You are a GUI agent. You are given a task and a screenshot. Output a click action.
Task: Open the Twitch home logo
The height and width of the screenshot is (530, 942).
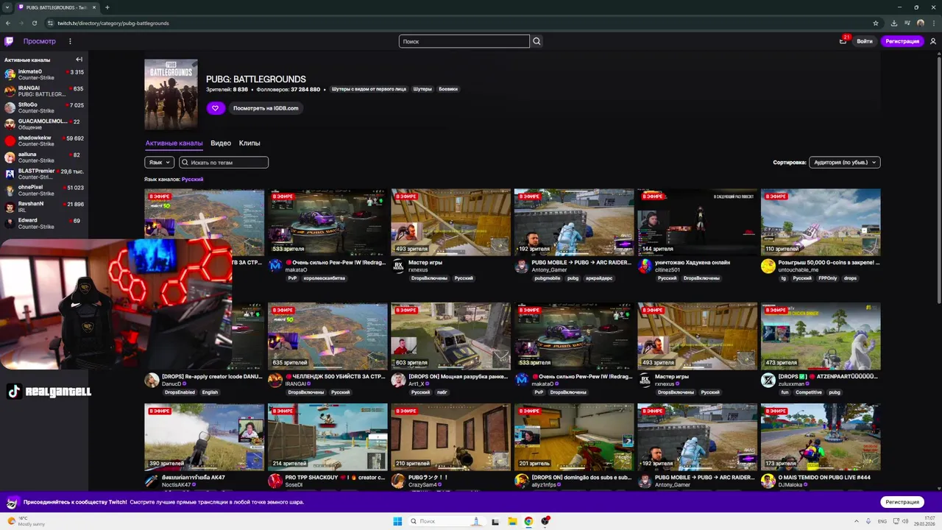click(9, 41)
